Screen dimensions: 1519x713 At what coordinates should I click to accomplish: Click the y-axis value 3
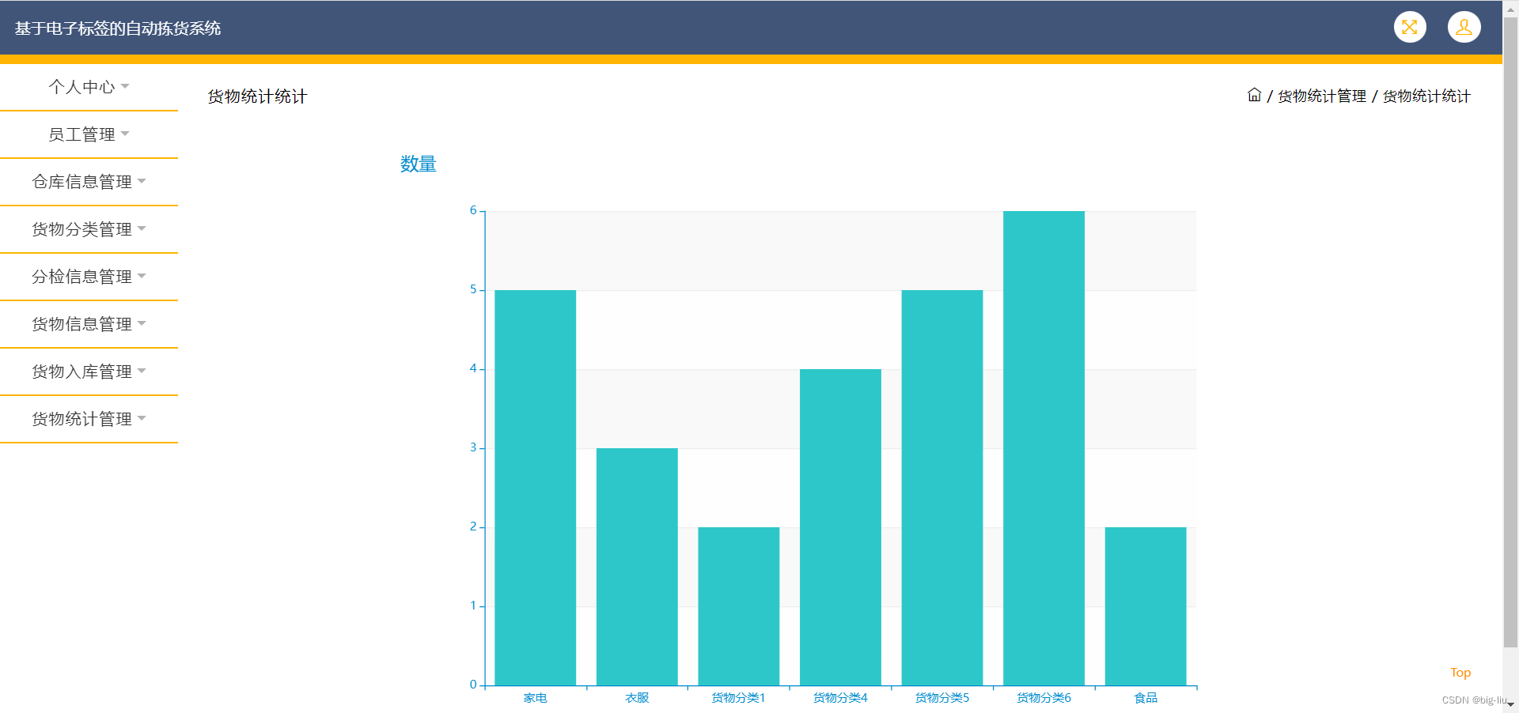[x=473, y=447]
